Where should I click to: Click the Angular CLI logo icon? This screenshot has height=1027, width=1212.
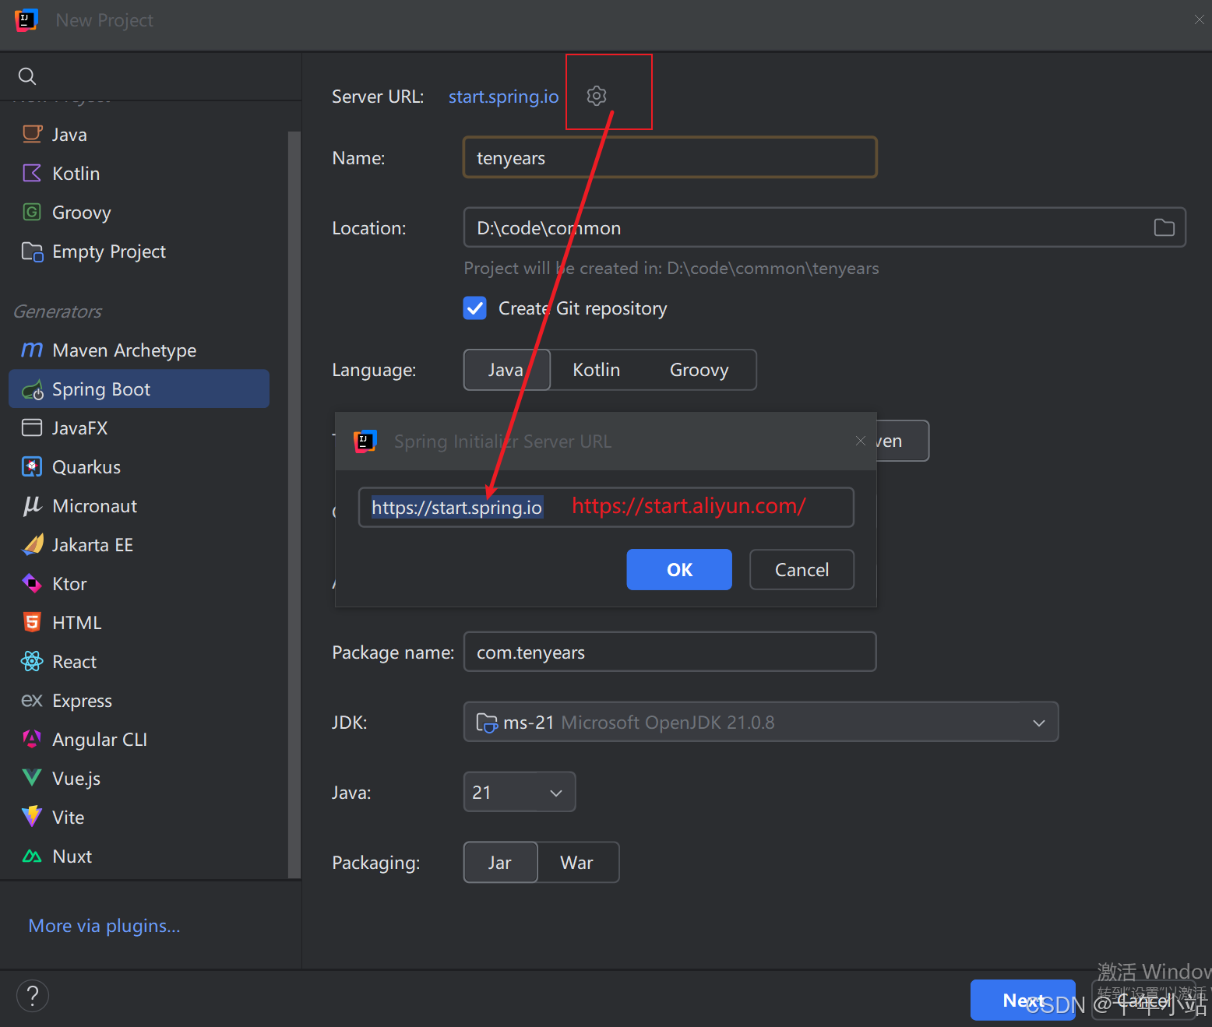coord(32,739)
